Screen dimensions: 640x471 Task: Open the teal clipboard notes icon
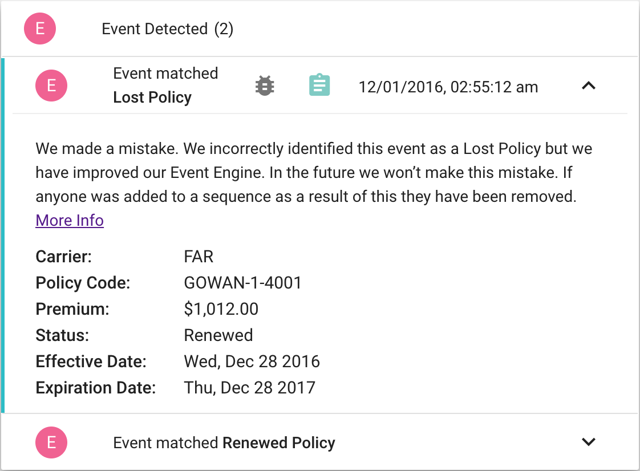[x=319, y=85]
